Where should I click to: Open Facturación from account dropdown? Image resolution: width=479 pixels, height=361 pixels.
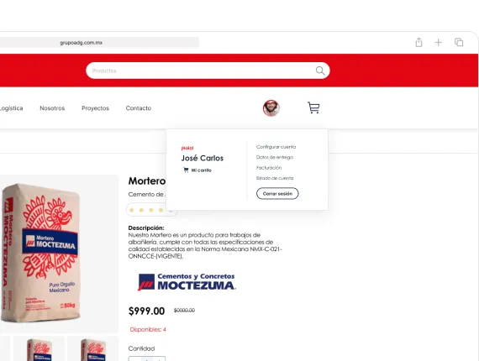click(x=269, y=168)
